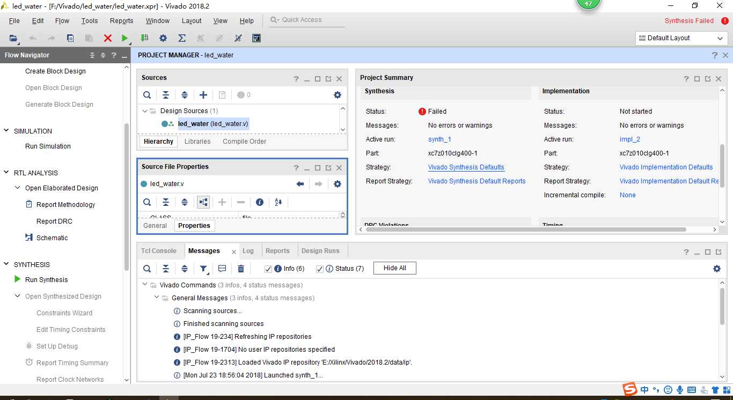Click Incremental compile None link
Screen dimensions: 733x400
pyautogui.click(x=628, y=195)
